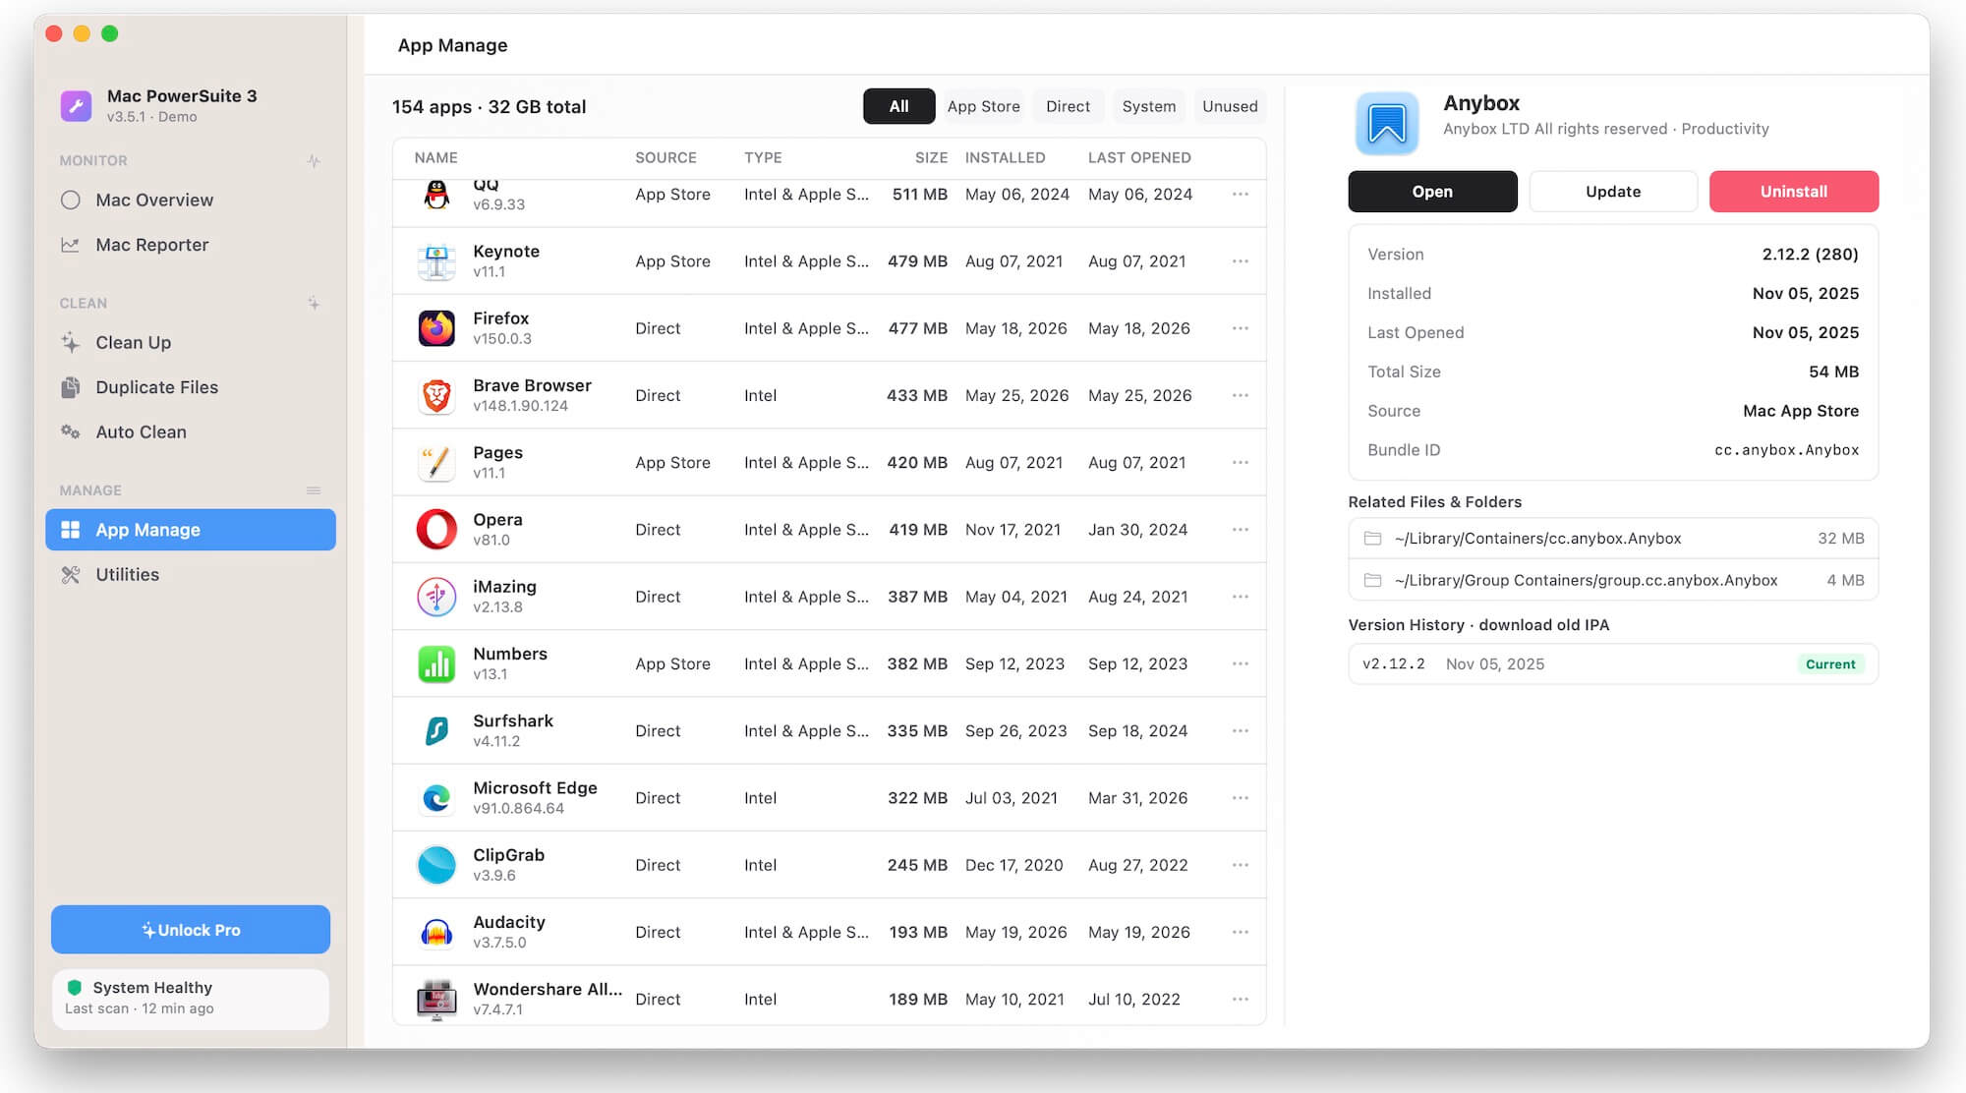
Task: Open more options for Numbers row
Action: (1241, 663)
